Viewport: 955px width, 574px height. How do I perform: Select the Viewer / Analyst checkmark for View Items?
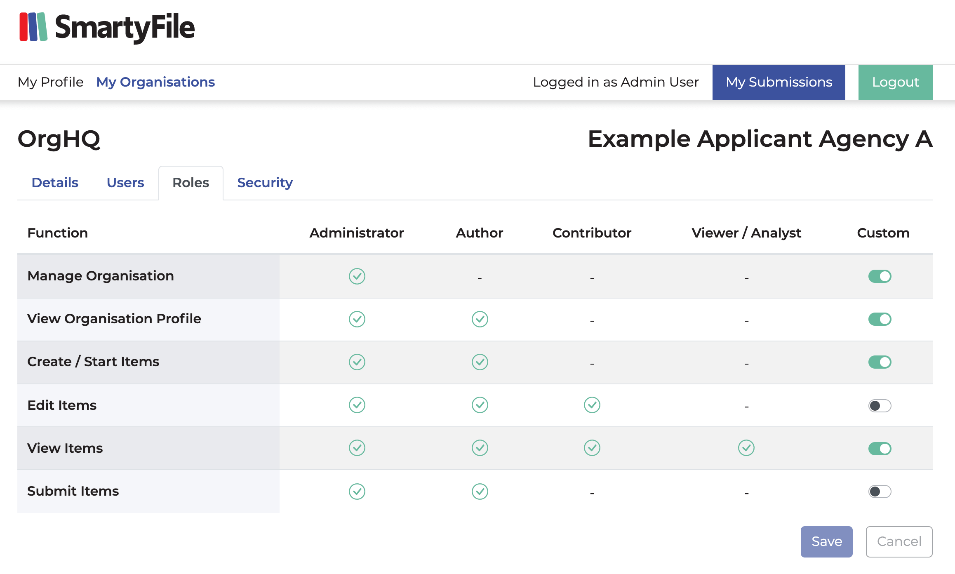tap(746, 448)
